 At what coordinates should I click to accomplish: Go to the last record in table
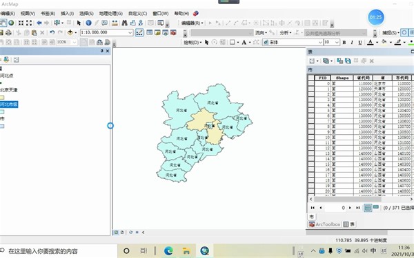click(357, 208)
